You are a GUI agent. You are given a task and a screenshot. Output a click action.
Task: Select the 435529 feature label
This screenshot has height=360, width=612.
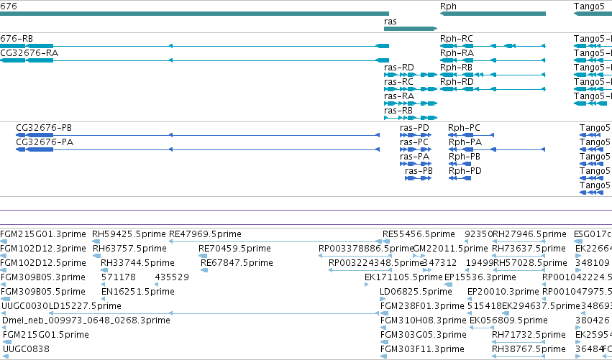point(172,277)
